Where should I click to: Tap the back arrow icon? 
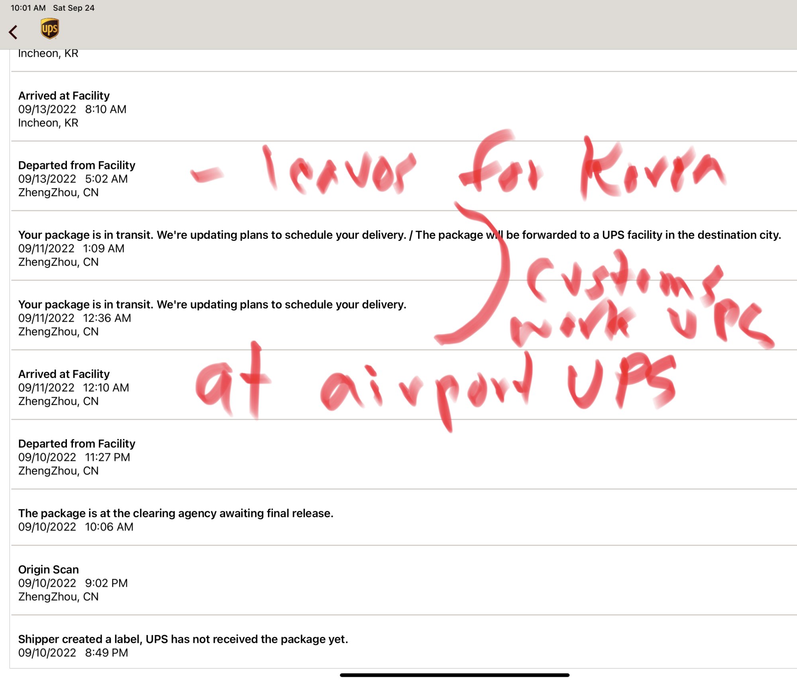pyautogui.click(x=13, y=32)
